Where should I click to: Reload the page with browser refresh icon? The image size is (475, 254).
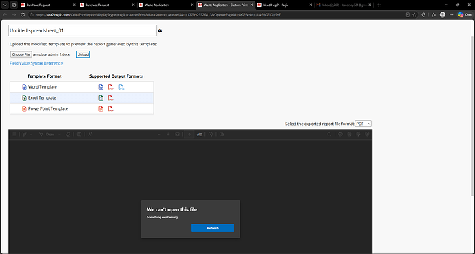(x=23, y=14)
